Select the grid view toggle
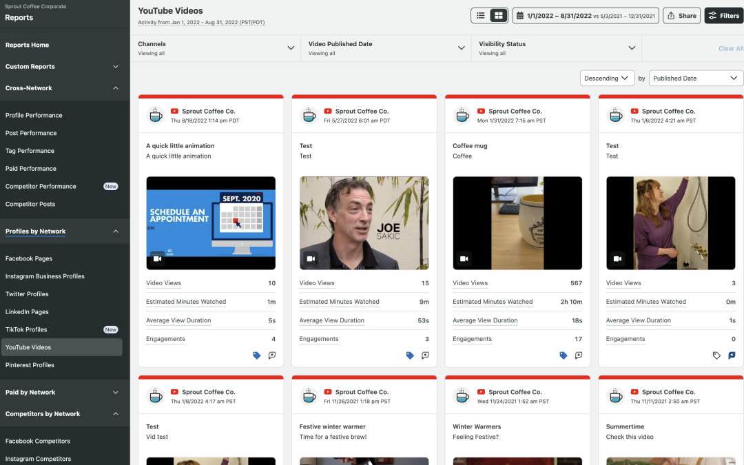Image resolution: width=744 pixels, height=465 pixels. (498, 16)
